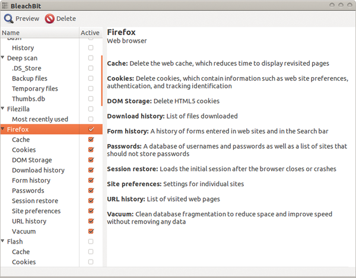Collapse the Flash tree node
The image size is (356, 278).
click(x=3, y=241)
